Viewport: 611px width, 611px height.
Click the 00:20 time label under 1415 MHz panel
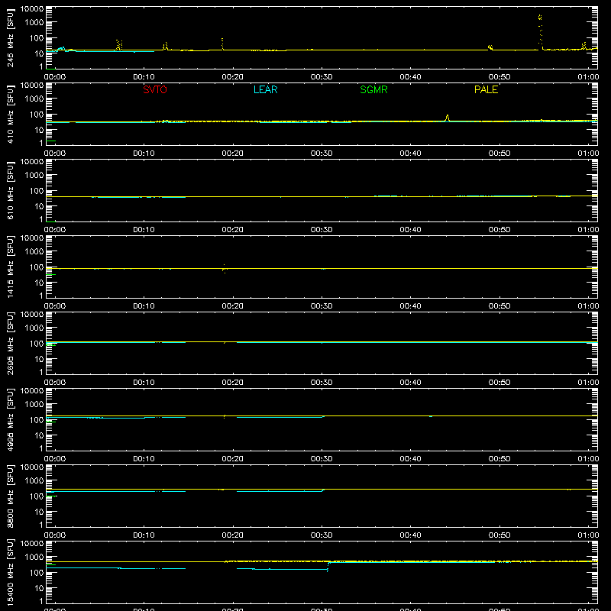click(233, 306)
